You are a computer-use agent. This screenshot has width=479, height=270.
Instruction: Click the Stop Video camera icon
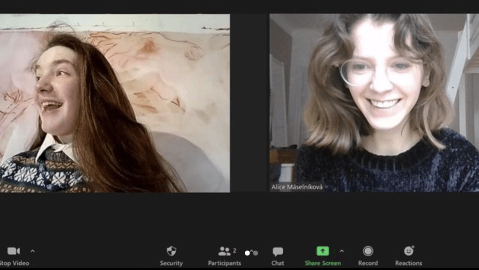14,251
